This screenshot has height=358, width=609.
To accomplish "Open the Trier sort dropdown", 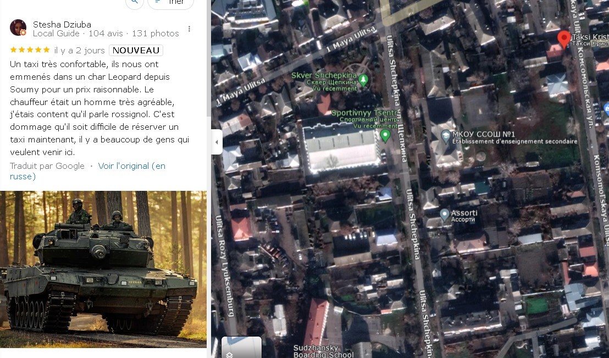I will 170,2.
